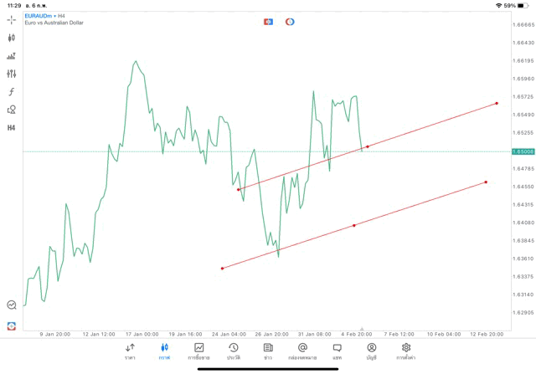Screen dimensions: 536x374
Task: Tap the red-blue icon at bottom left
Action: pyautogui.click(x=12, y=326)
